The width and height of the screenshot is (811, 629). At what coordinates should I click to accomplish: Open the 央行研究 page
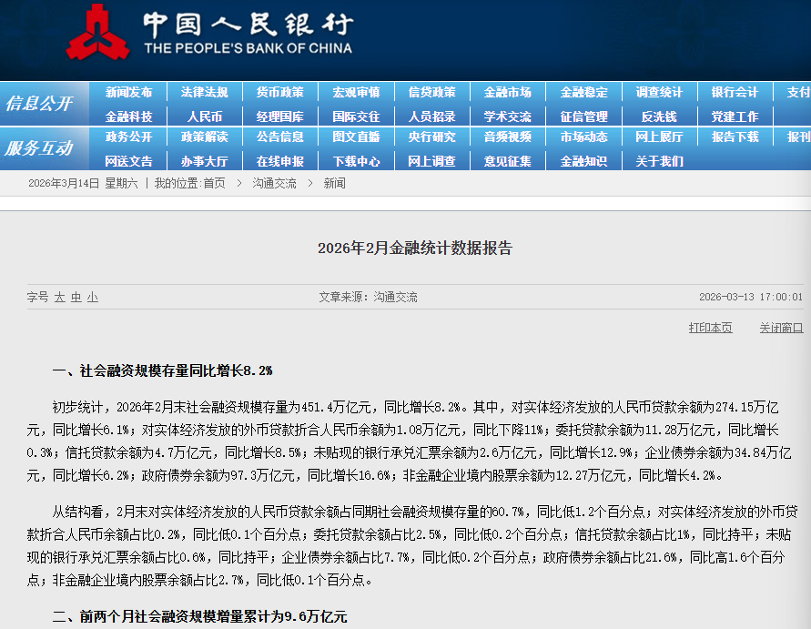coord(431,137)
